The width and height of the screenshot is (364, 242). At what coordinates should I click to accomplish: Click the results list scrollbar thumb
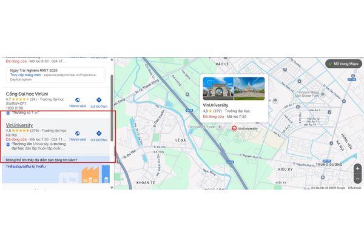pyautogui.click(x=112, y=108)
